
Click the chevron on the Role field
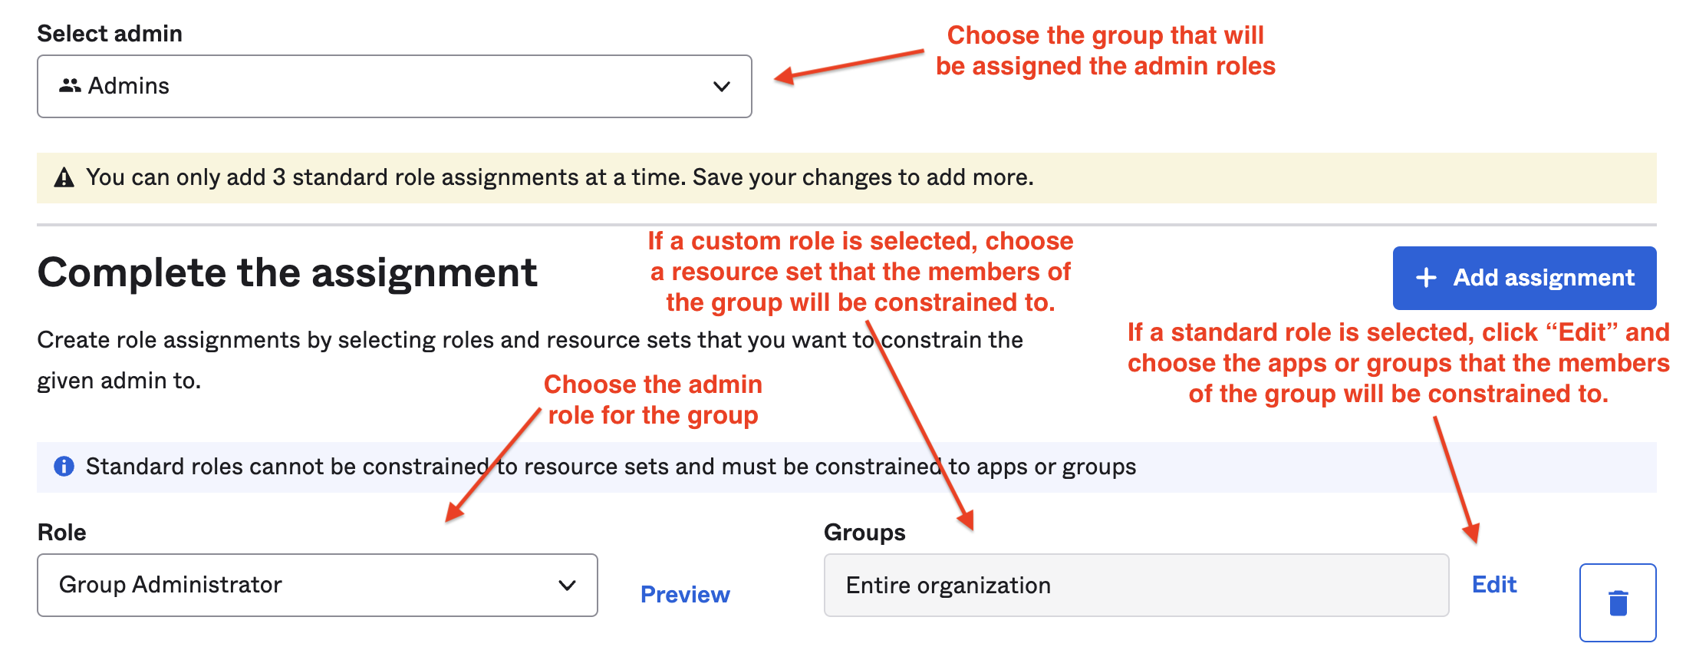[566, 586]
